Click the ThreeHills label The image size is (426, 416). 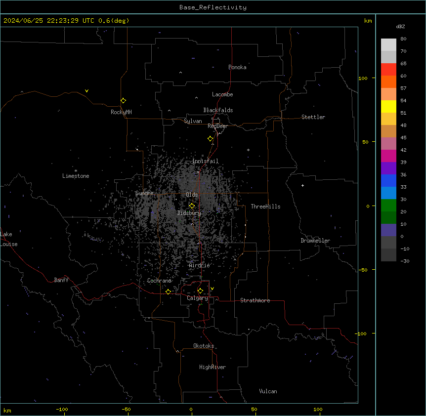coord(266,207)
